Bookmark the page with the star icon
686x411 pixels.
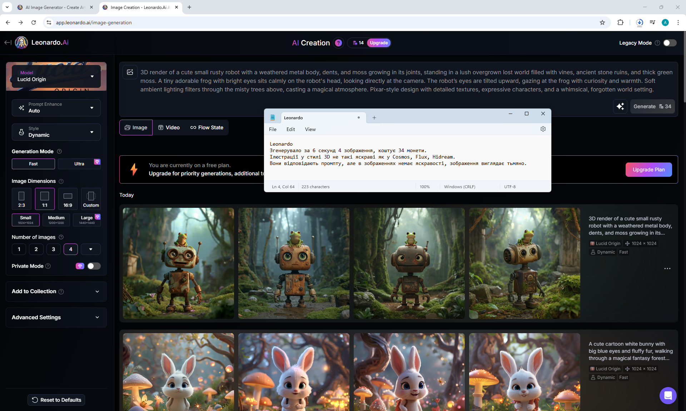coord(602,22)
